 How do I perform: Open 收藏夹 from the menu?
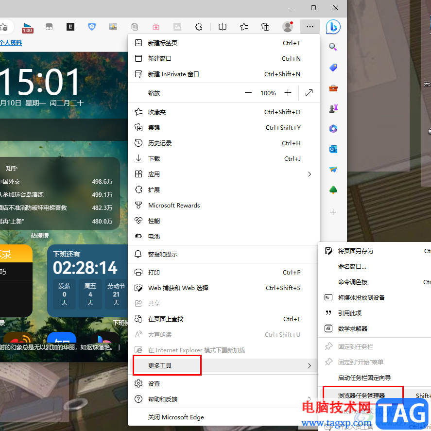[224, 112]
